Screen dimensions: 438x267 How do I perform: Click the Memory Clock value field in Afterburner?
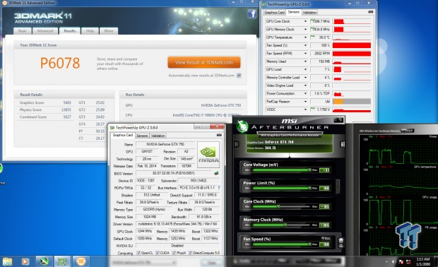[x=324, y=225]
